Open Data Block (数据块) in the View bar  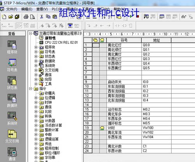12,101
